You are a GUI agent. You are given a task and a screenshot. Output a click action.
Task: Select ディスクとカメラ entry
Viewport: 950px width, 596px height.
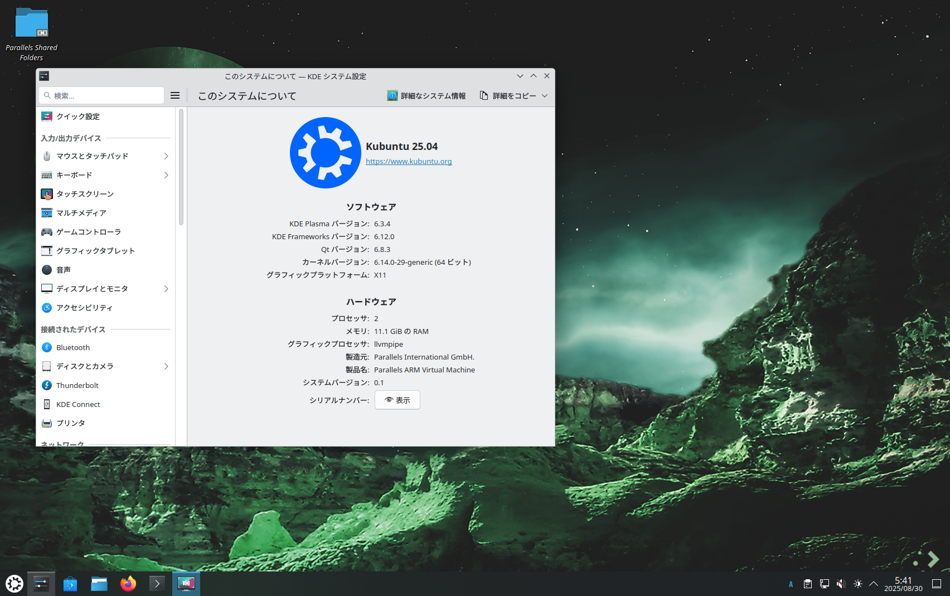pos(106,366)
